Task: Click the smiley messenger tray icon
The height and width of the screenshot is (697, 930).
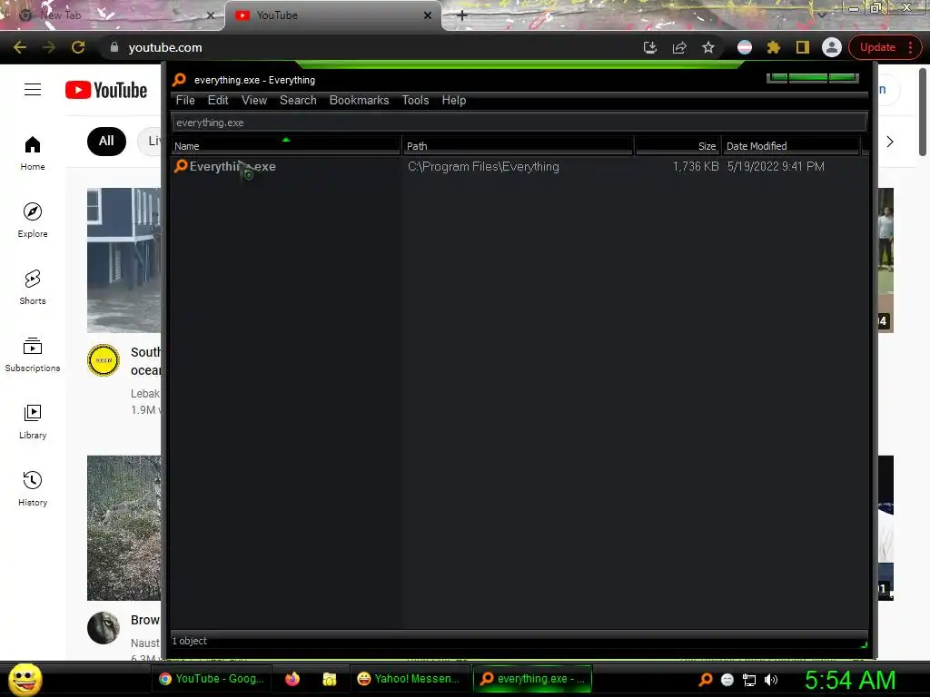Action: click(x=727, y=680)
